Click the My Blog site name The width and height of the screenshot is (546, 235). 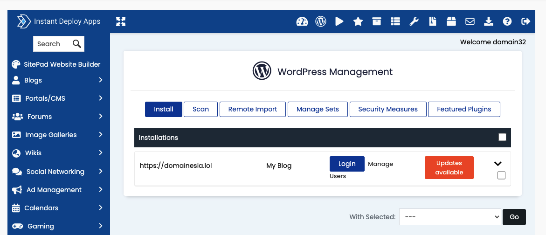(x=279, y=166)
